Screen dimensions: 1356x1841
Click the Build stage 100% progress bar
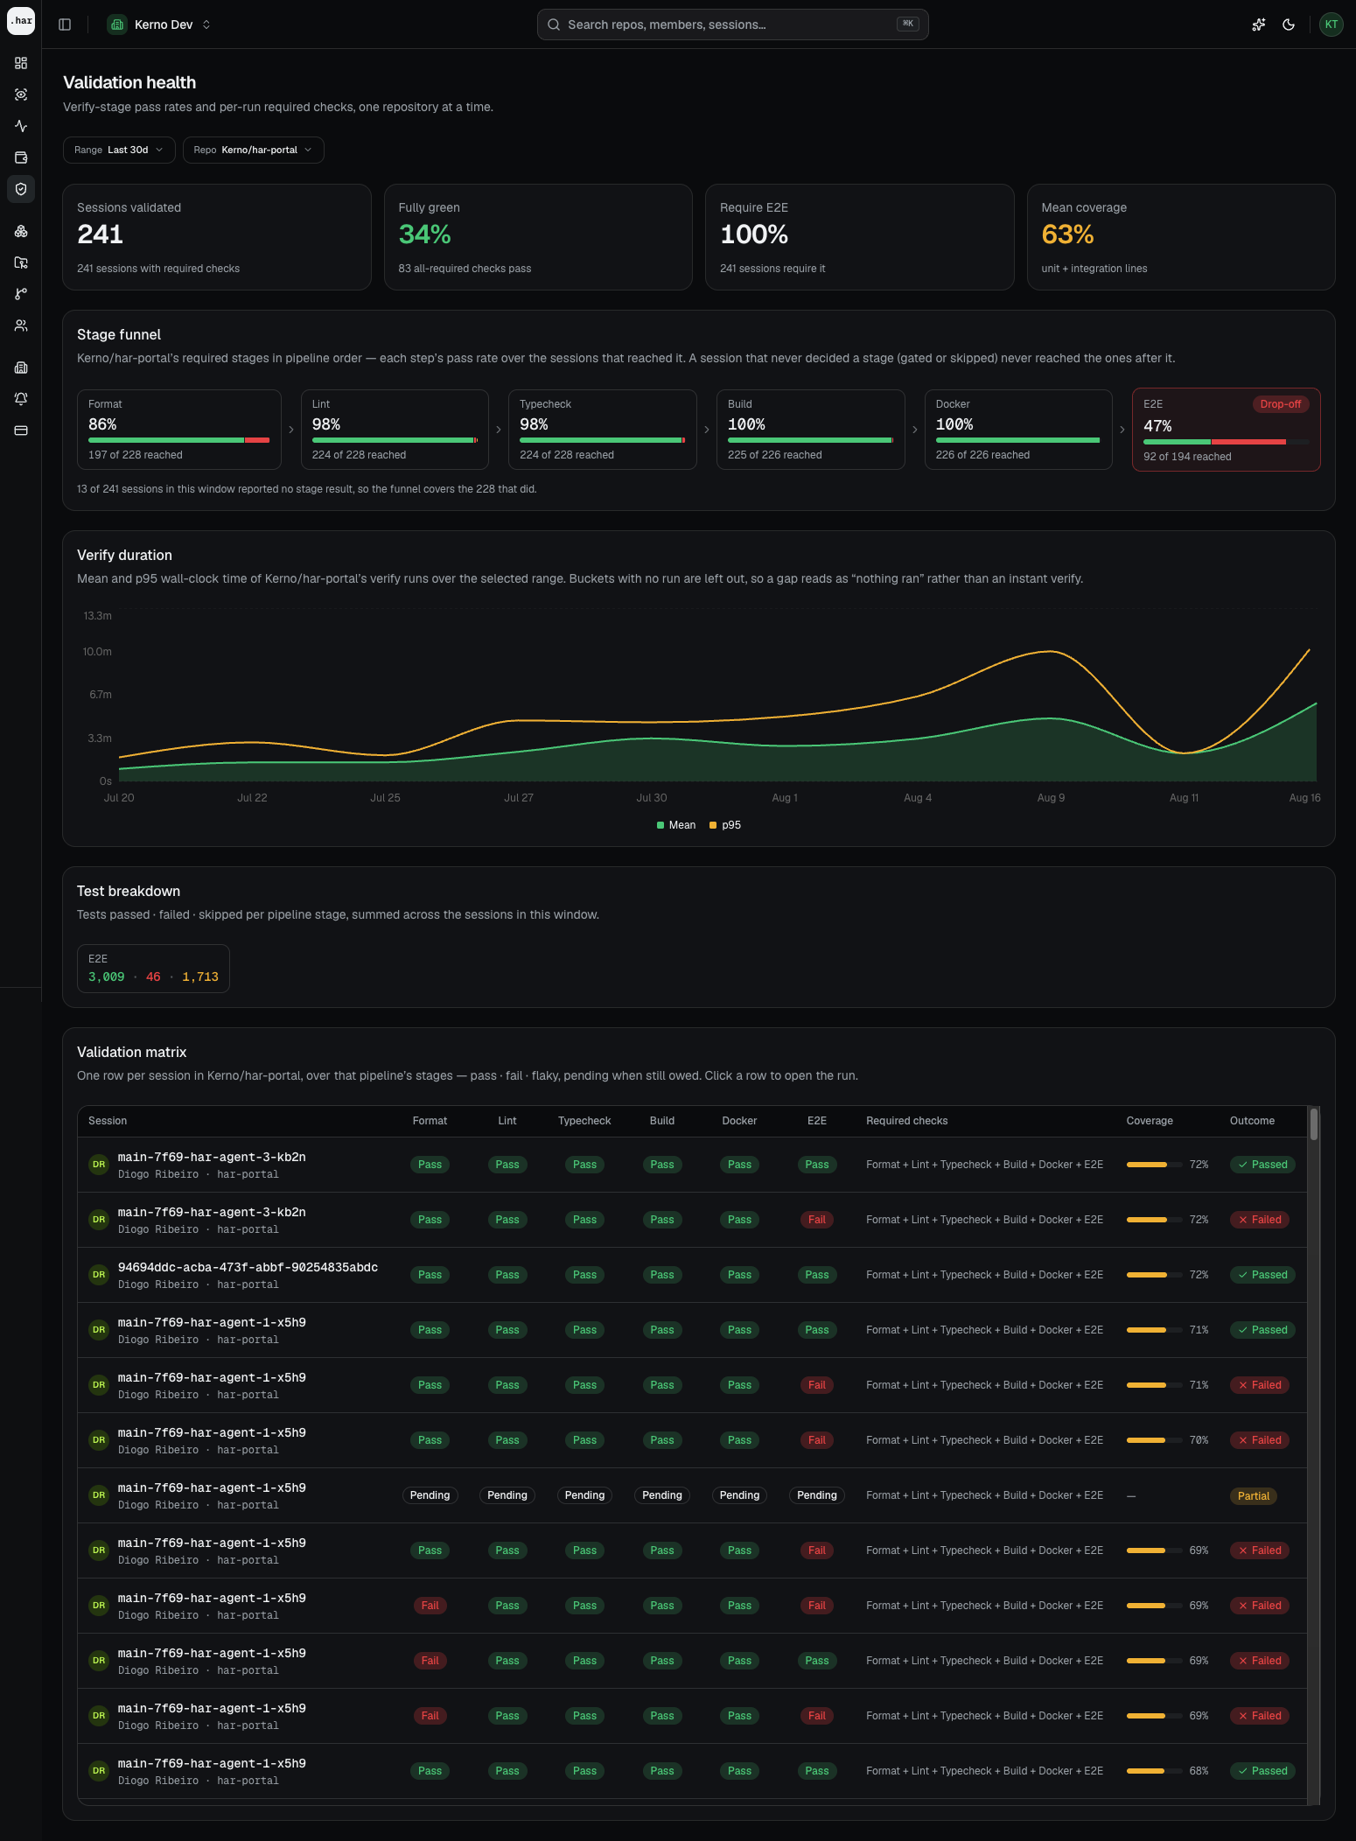(x=811, y=440)
